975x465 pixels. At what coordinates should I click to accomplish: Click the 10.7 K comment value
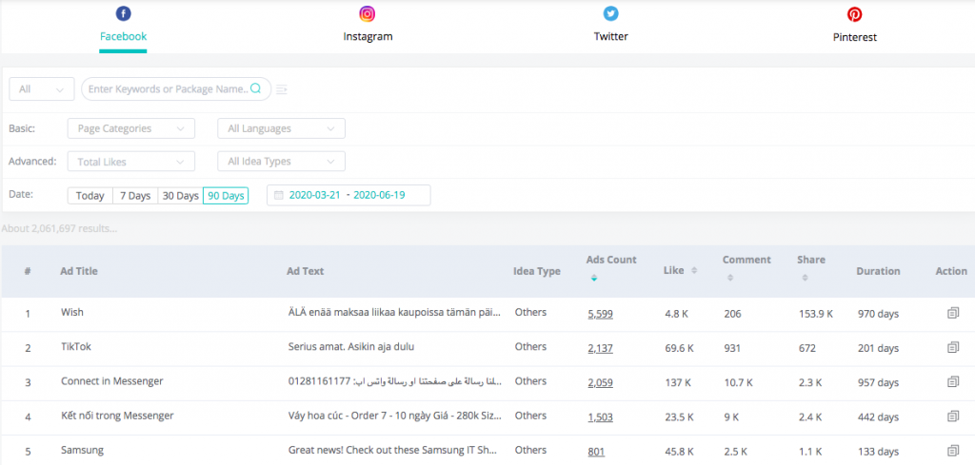738,382
